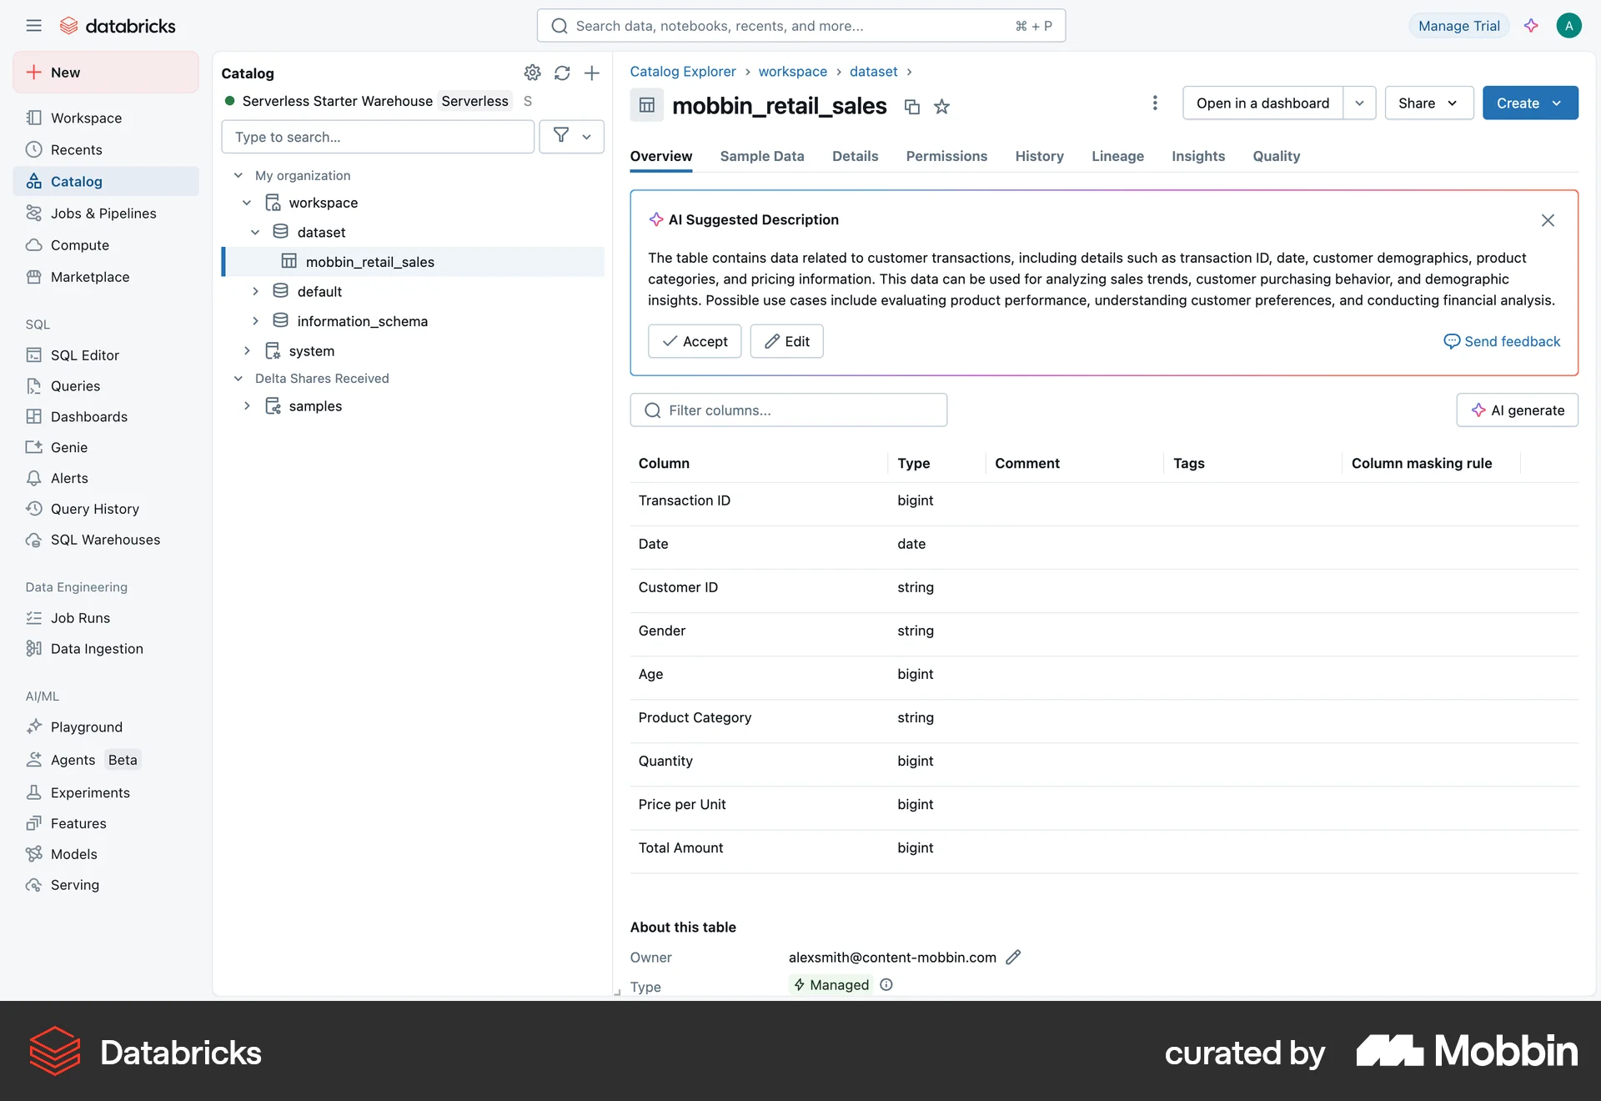Expand the system catalog node
The height and width of the screenshot is (1101, 1601).
coord(247,350)
